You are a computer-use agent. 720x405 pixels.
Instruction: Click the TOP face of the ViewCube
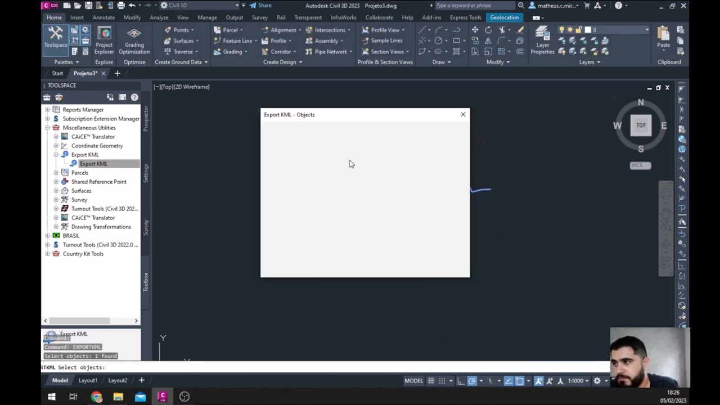click(x=641, y=125)
